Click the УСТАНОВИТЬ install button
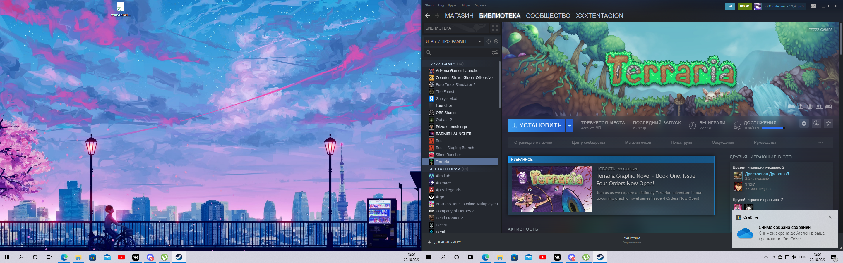The image size is (843, 263). pos(536,125)
